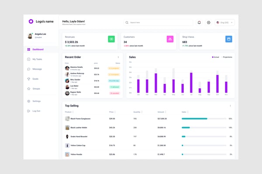Click the pink Customers card icon
The image size is (262, 174).
click(170, 39)
